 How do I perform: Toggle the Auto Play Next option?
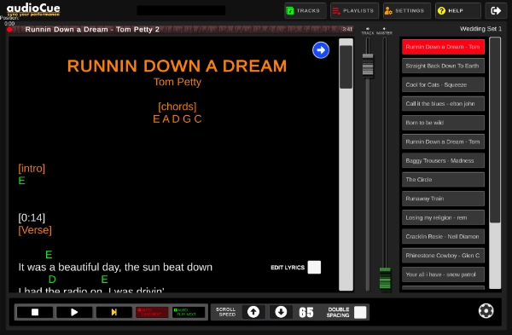coord(189,312)
